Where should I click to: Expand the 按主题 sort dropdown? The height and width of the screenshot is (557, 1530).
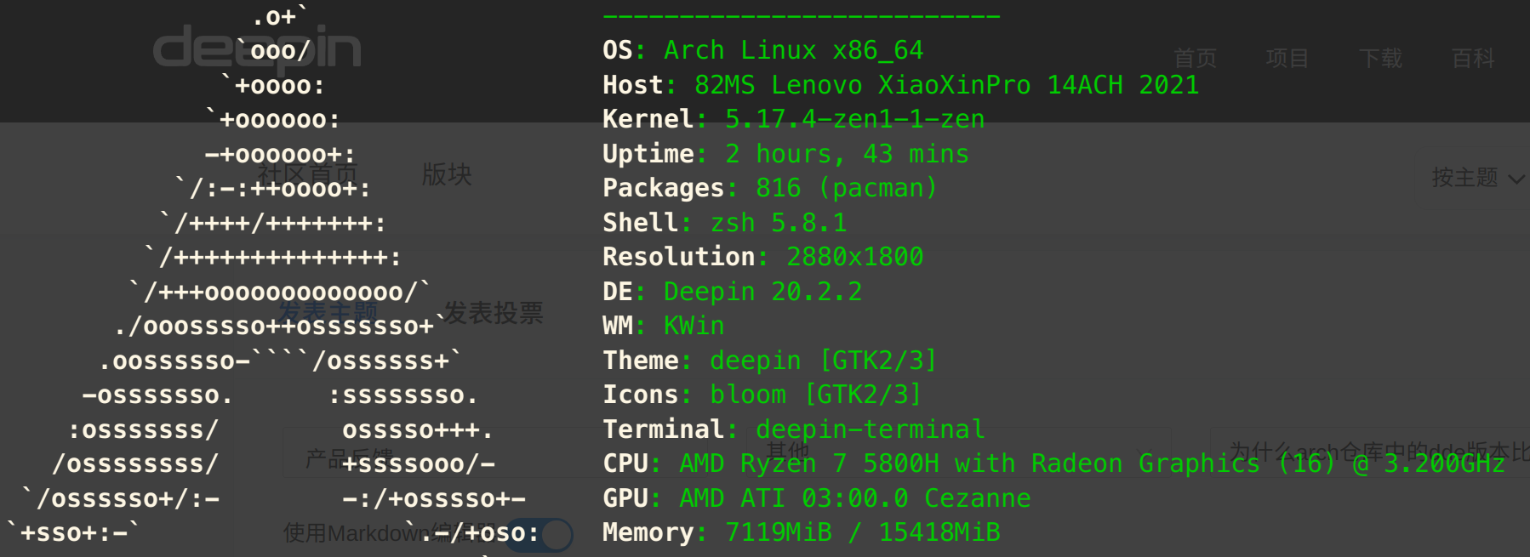click(1465, 178)
